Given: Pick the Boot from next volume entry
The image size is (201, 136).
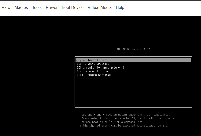Looking at the screenshot, I should 93,71.
